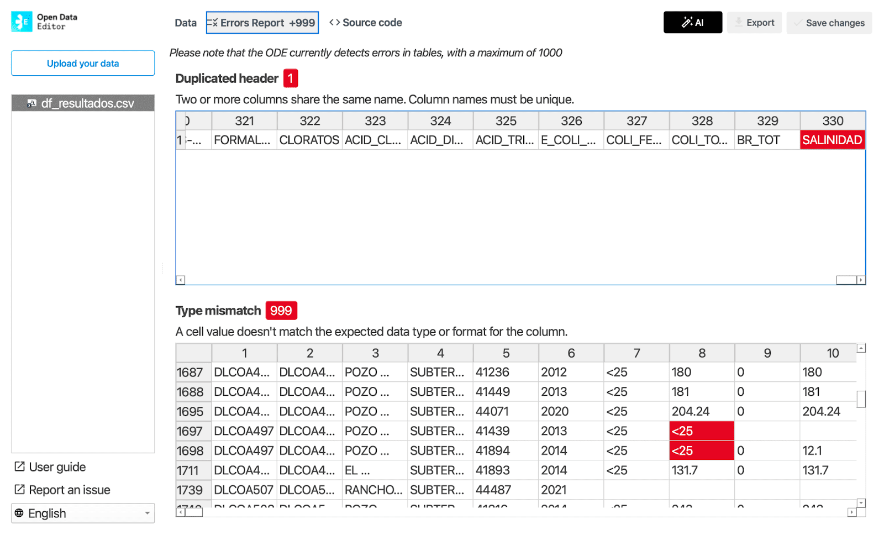Click the Open Data Editor logo icon
Image resolution: width=884 pixels, height=535 pixels.
point(22,22)
